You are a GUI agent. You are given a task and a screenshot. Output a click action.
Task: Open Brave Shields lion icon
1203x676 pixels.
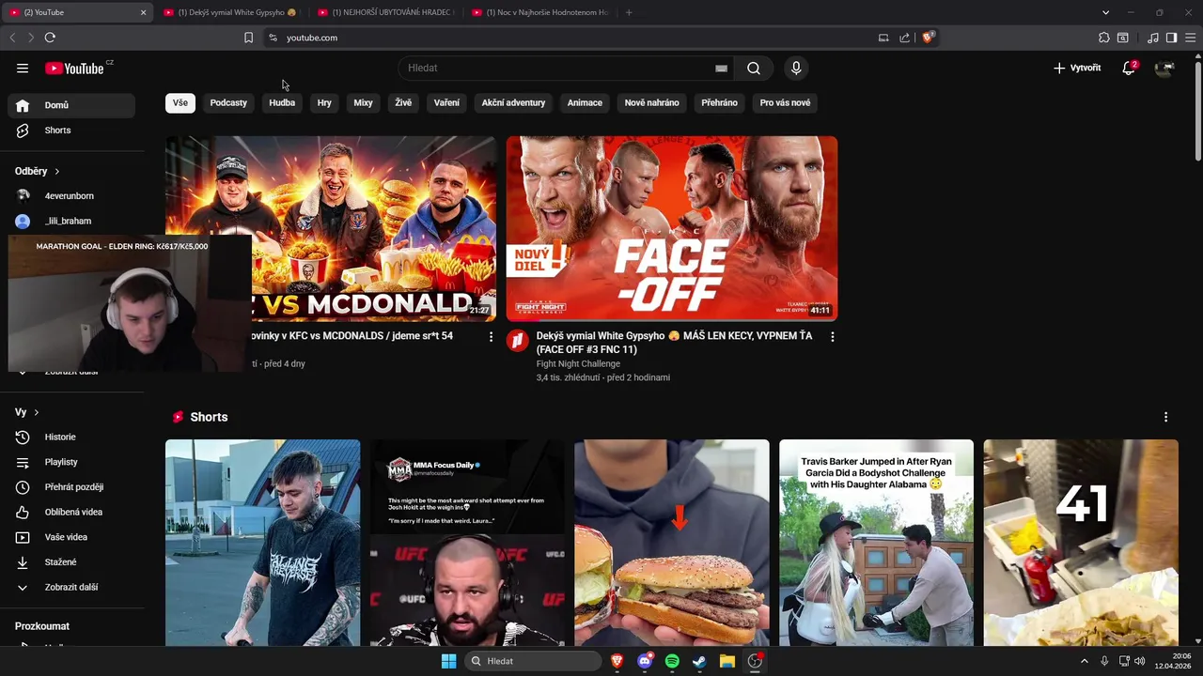pos(928,38)
